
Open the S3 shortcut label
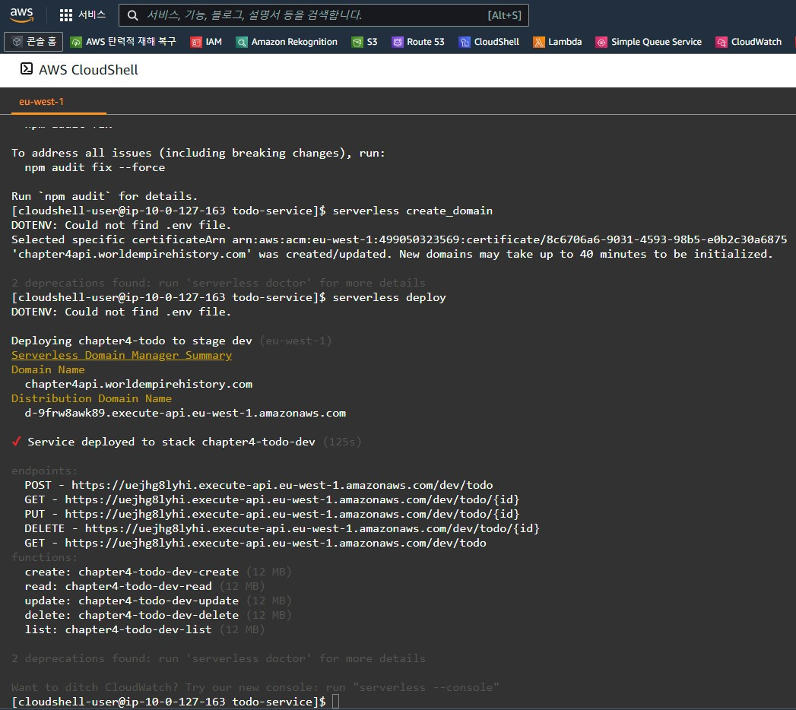(x=372, y=42)
